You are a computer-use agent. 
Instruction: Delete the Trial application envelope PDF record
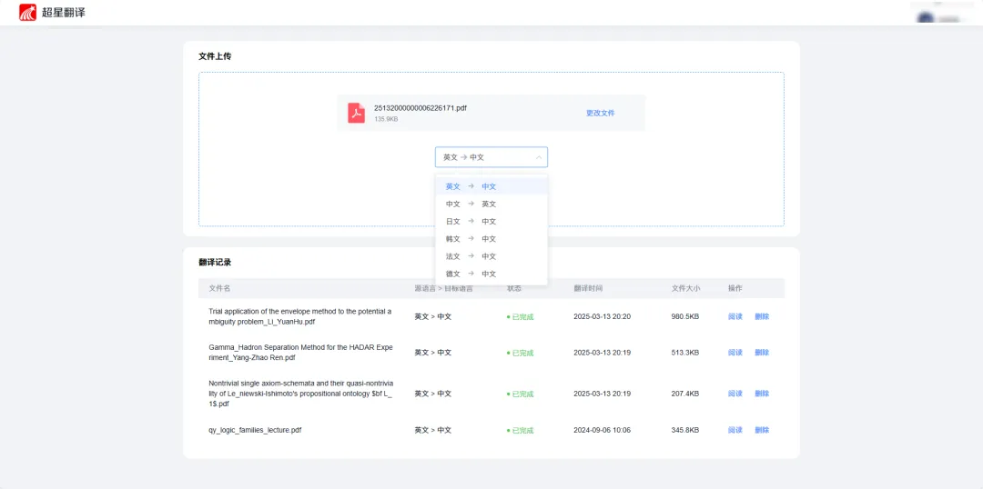(762, 316)
